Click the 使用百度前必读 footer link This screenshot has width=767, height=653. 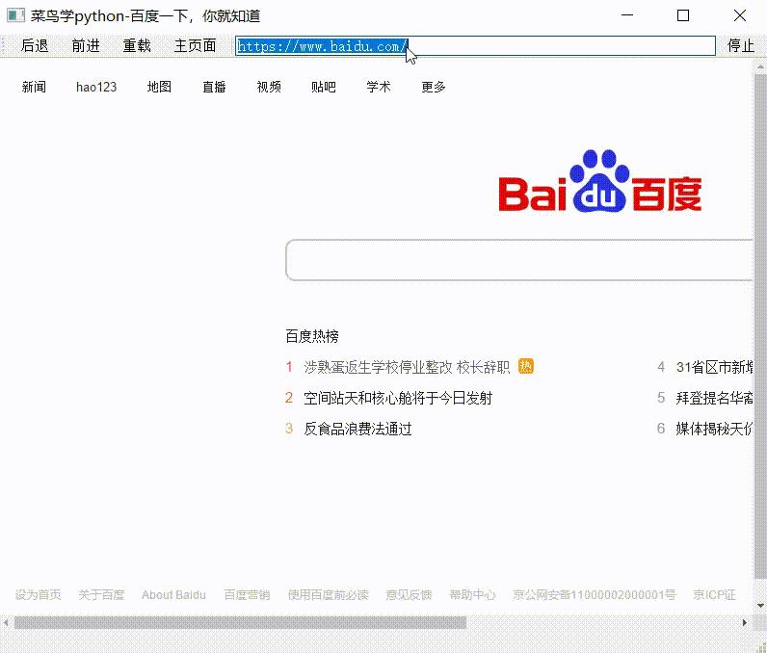coord(329,595)
